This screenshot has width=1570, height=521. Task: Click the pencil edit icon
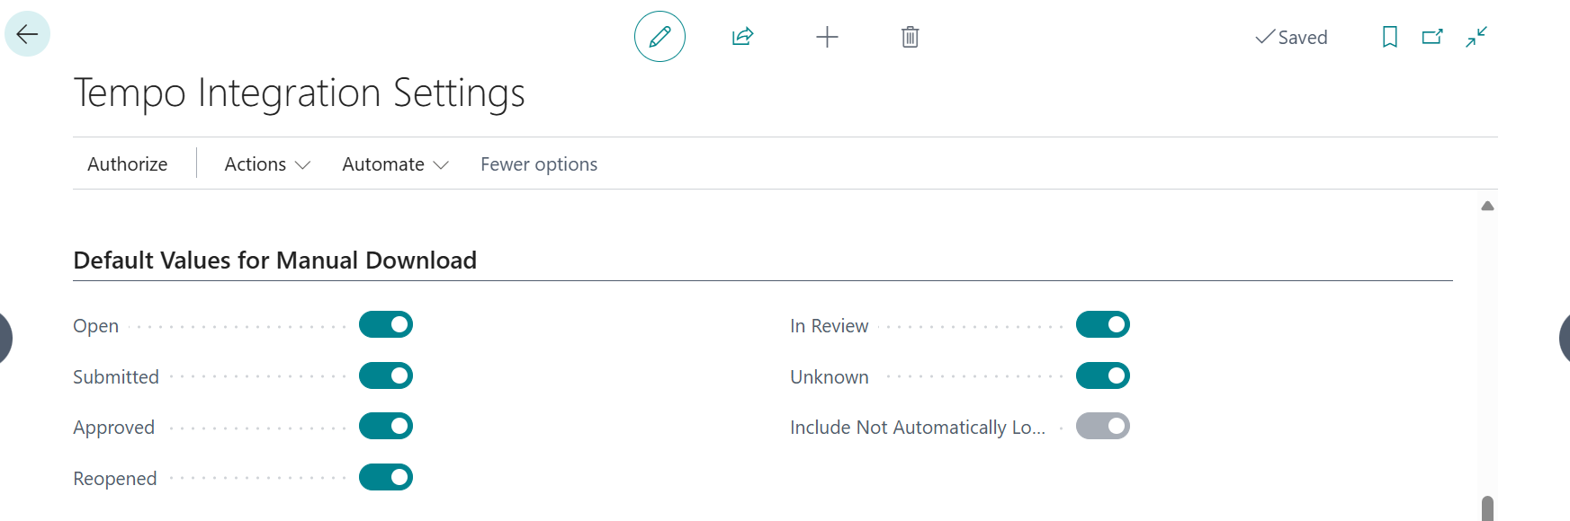pos(659,37)
